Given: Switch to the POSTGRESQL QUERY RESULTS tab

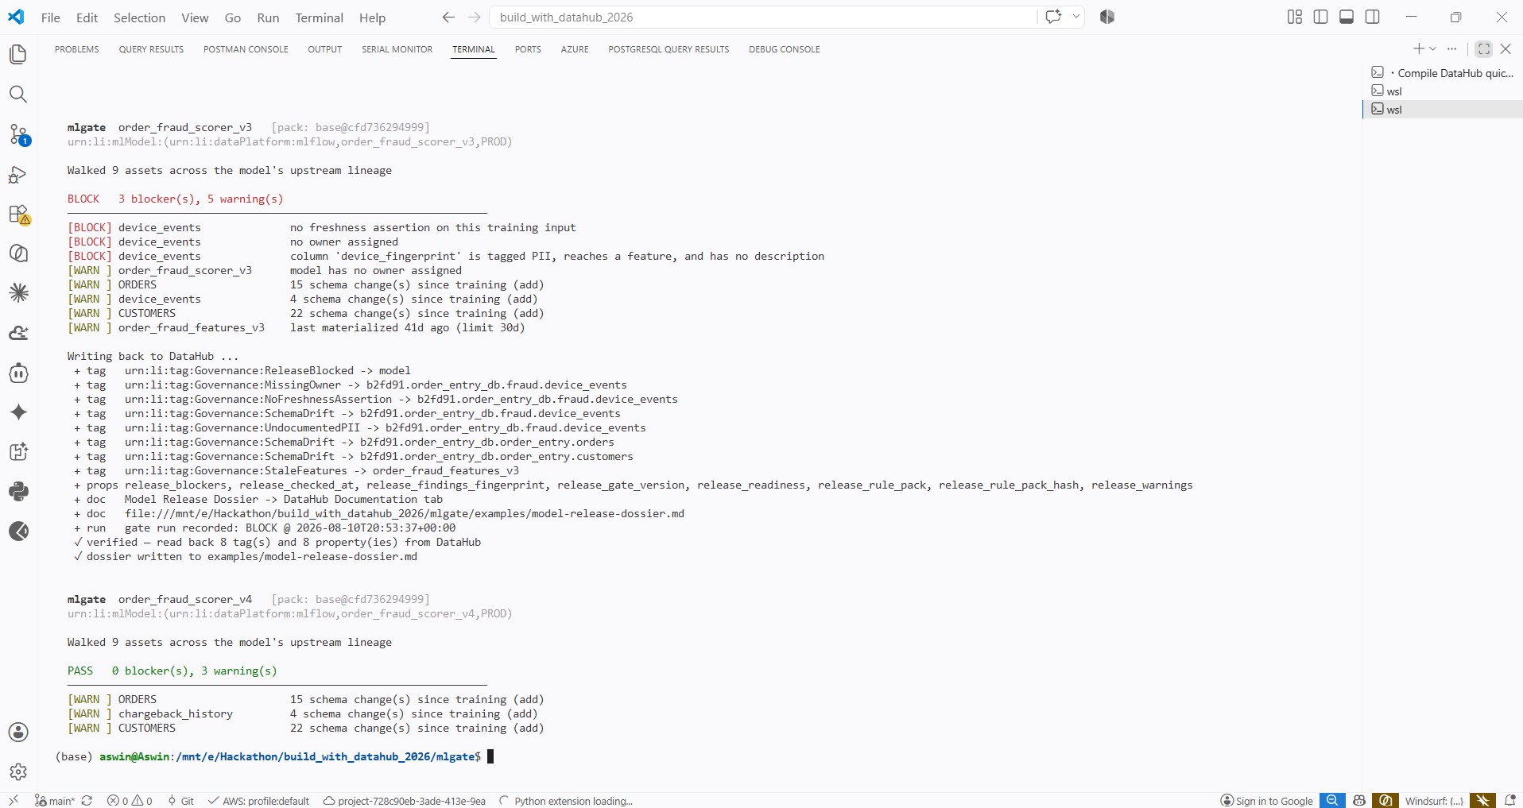Looking at the screenshot, I should tap(668, 49).
